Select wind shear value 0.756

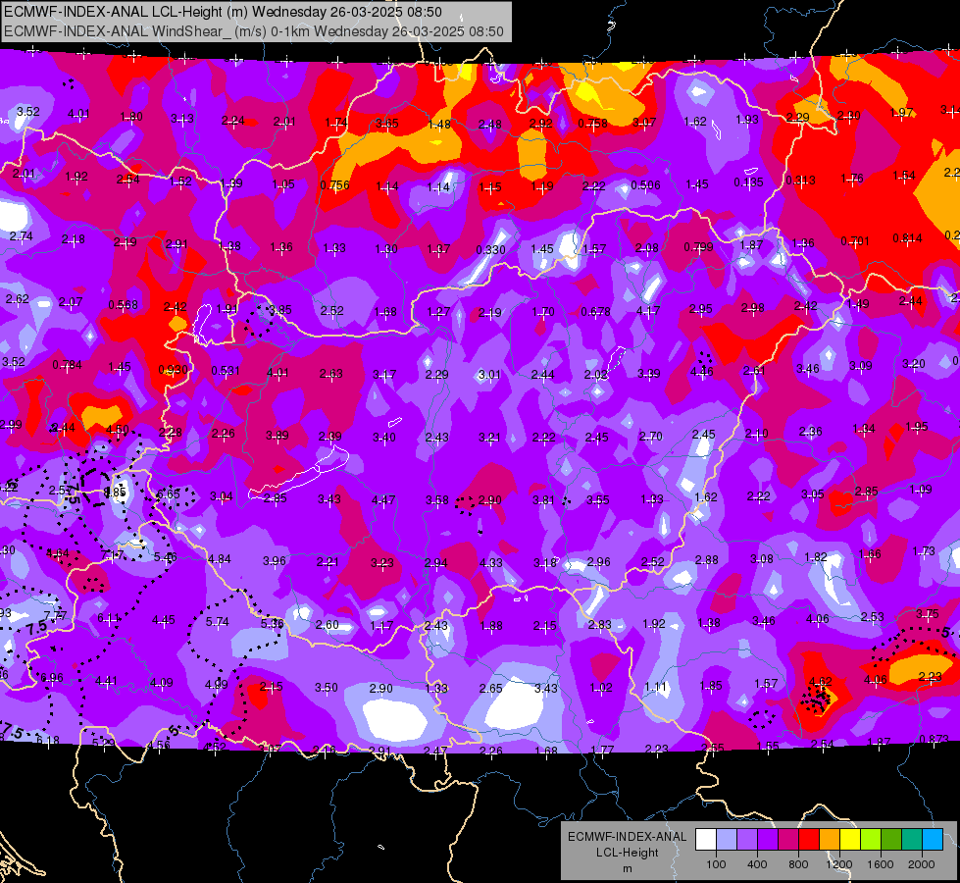click(334, 185)
